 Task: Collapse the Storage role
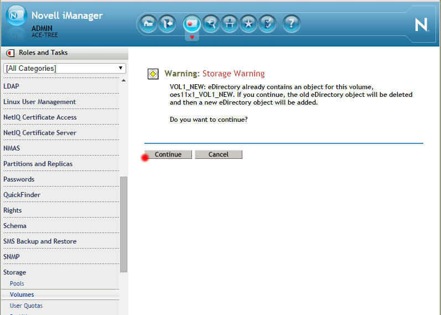tap(14, 272)
